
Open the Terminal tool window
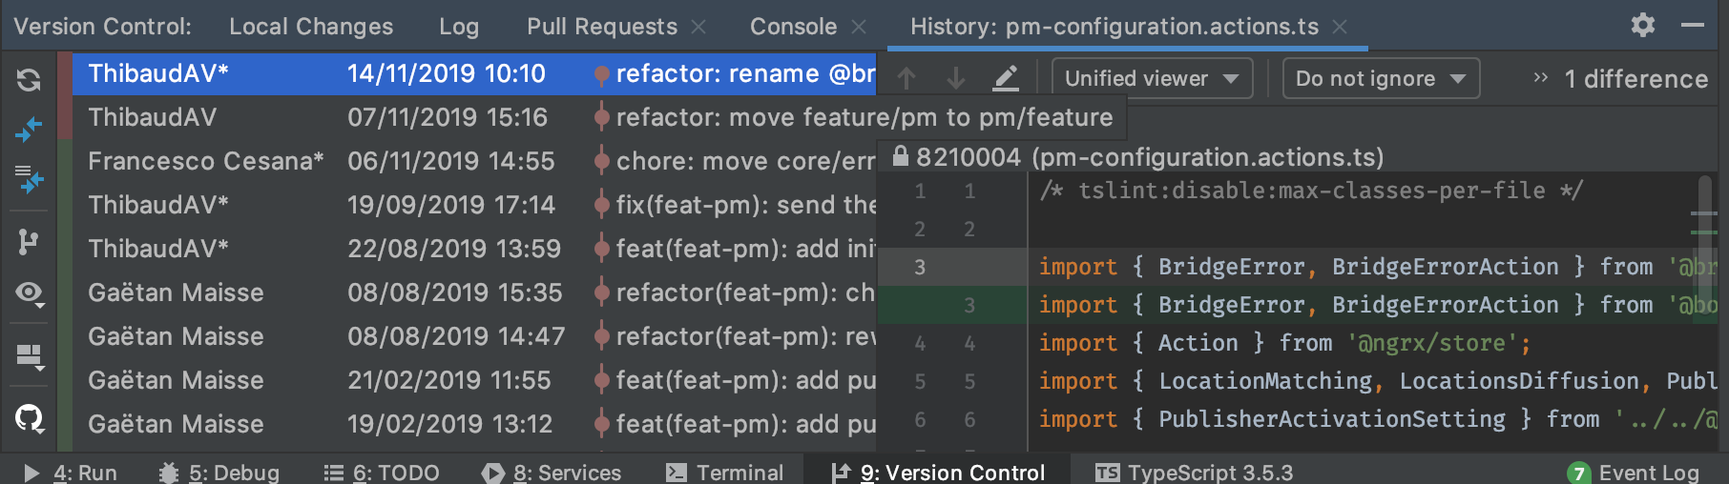[x=725, y=473]
